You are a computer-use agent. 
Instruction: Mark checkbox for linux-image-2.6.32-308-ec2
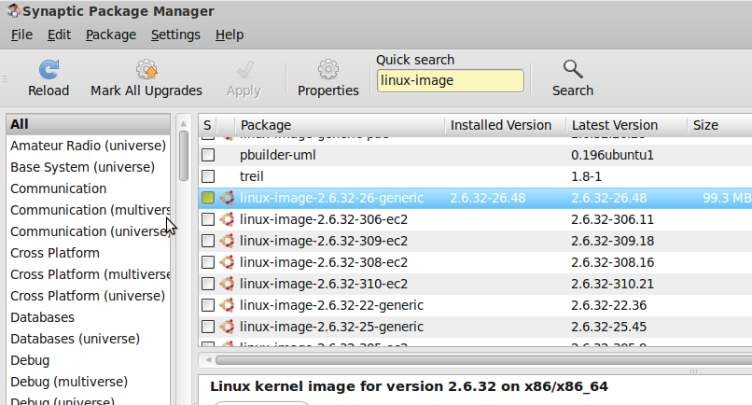click(x=208, y=262)
